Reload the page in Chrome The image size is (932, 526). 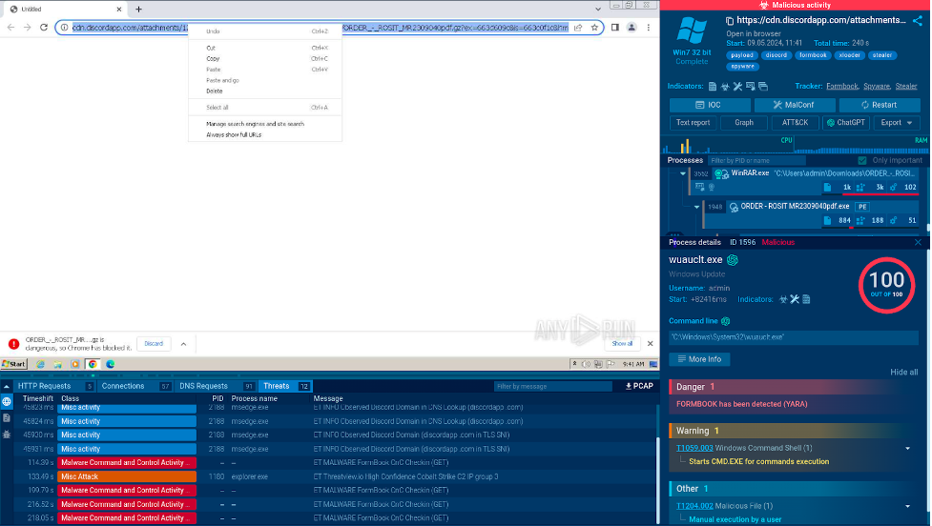43,28
